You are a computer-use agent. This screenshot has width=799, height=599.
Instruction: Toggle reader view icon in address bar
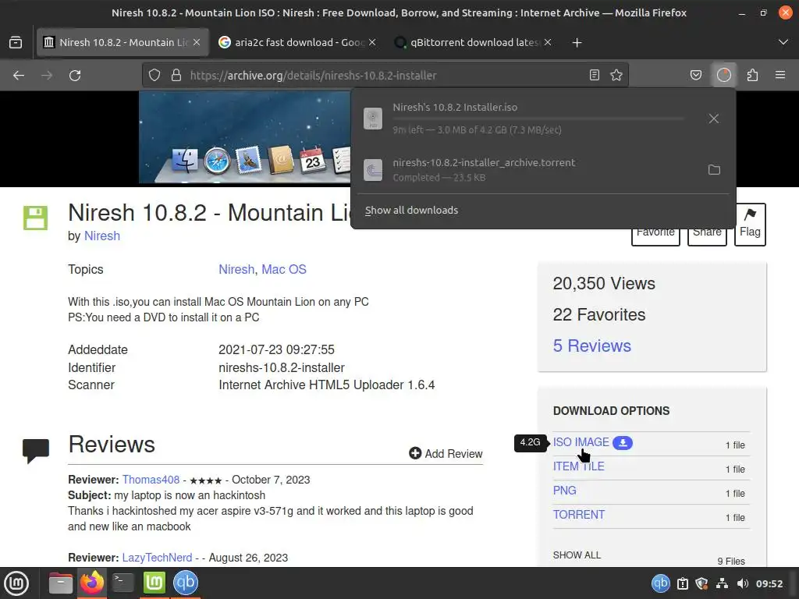(594, 76)
